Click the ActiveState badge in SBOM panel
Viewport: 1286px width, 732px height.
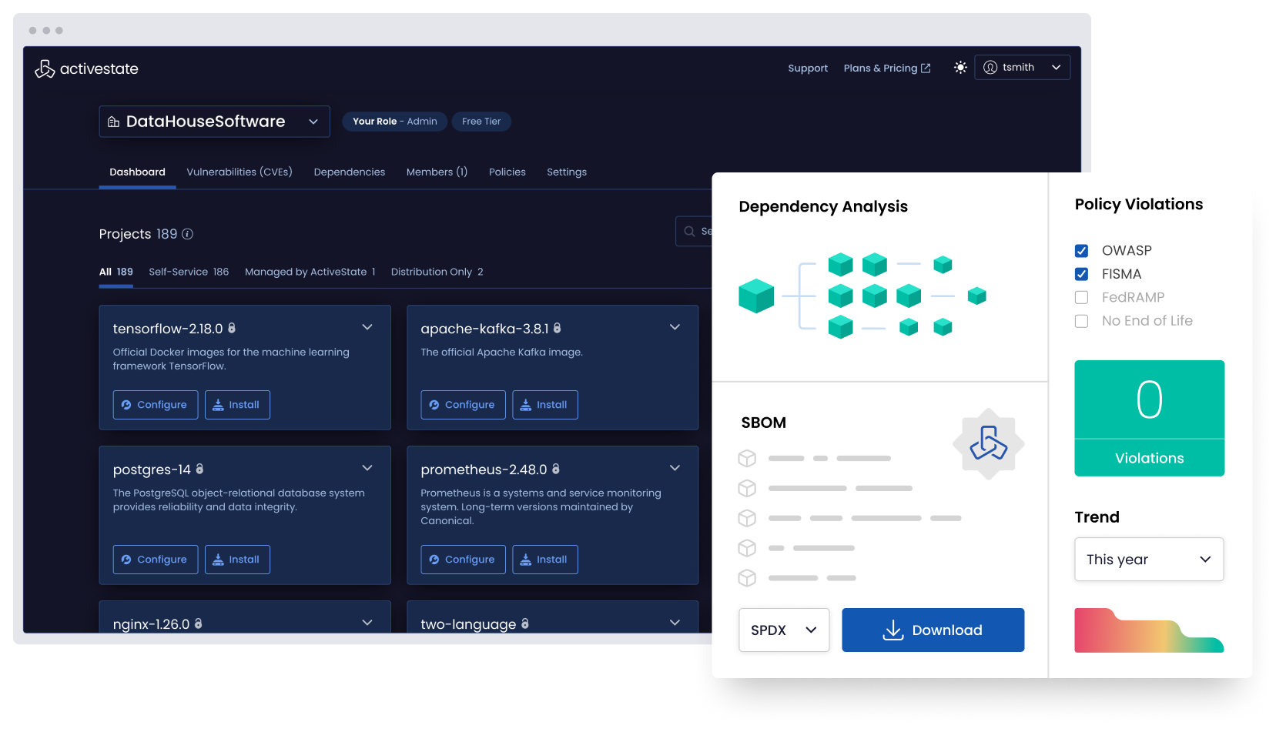988,443
